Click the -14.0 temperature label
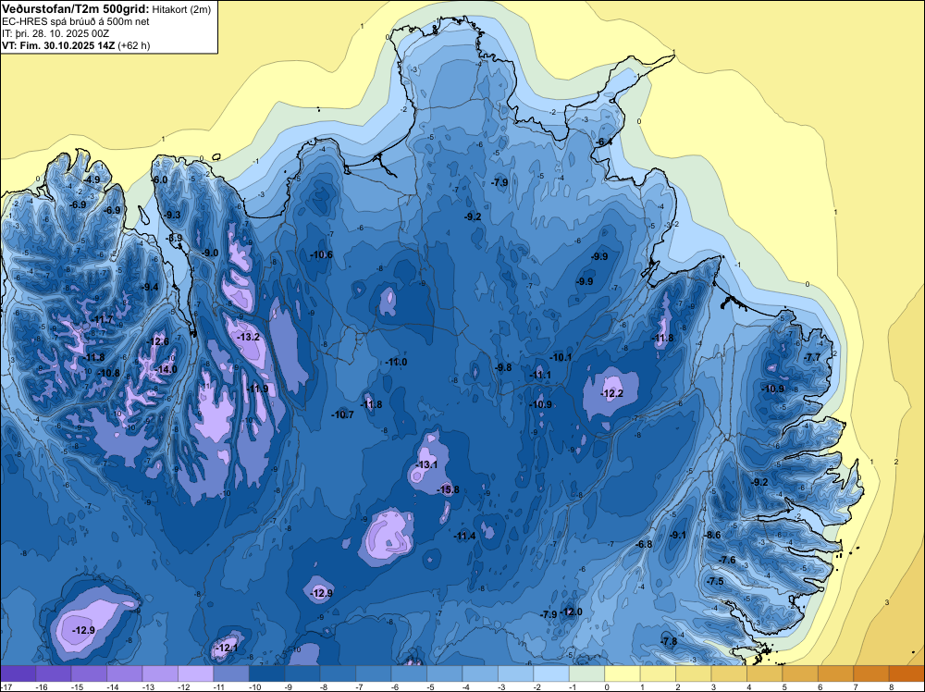This screenshot has width=925, height=692. [x=166, y=369]
